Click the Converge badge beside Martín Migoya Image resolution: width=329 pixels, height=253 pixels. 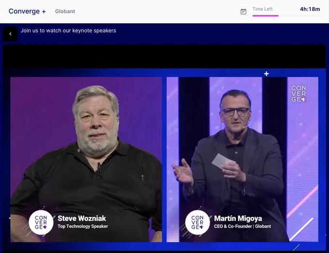pos(197,222)
